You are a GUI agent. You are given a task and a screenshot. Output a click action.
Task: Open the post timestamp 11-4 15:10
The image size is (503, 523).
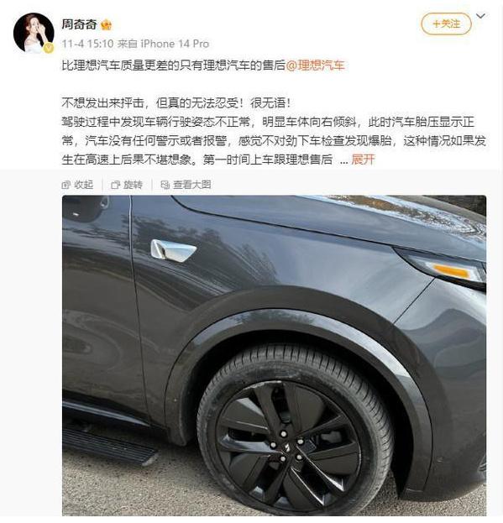coord(87,44)
